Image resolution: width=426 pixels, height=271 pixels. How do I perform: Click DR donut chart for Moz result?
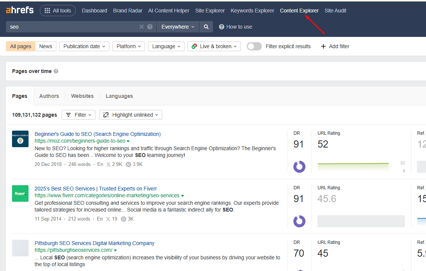299,167
